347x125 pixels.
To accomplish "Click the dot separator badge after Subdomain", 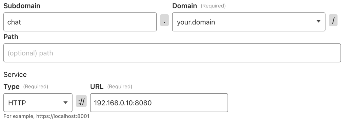I will (164, 20).
